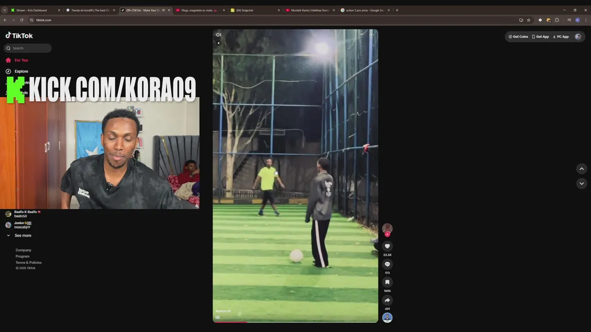Open the Junior muscabjr9 account

click(18, 225)
